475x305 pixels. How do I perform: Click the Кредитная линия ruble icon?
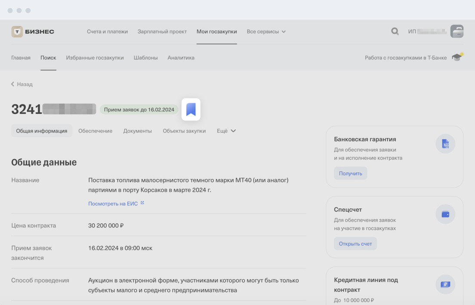tap(445, 284)
